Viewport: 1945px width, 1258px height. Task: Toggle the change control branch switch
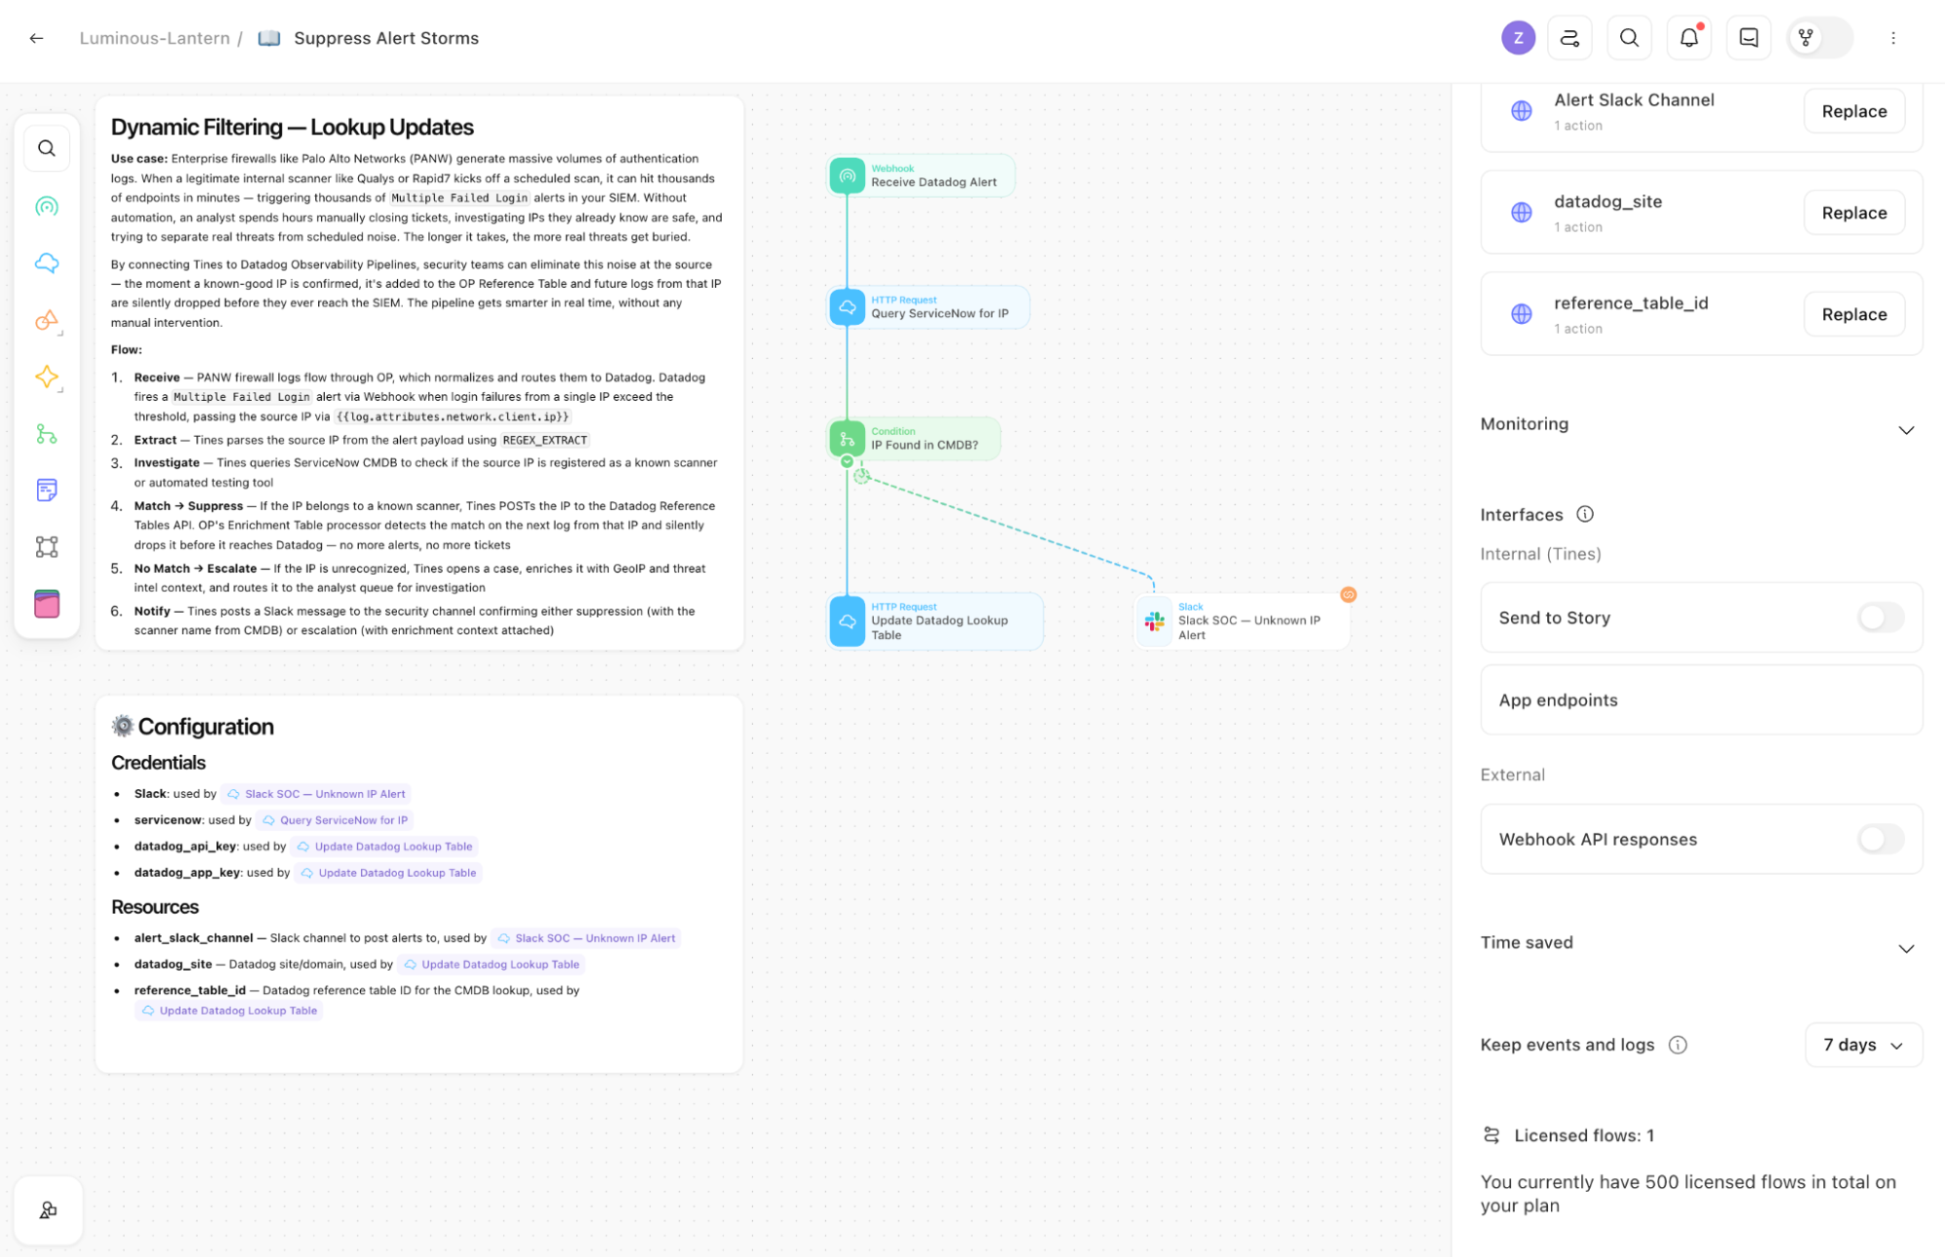point(1819,38)
